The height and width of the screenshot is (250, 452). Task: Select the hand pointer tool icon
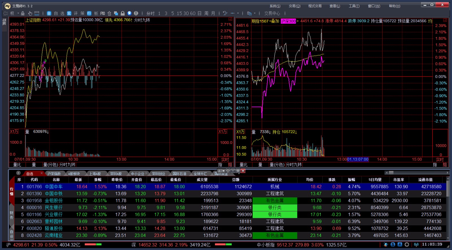pos(30,13)
